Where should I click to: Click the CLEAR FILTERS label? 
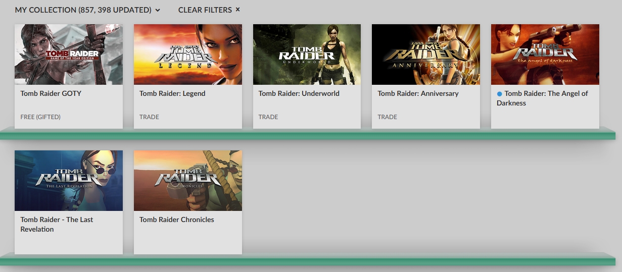point(205,10)
